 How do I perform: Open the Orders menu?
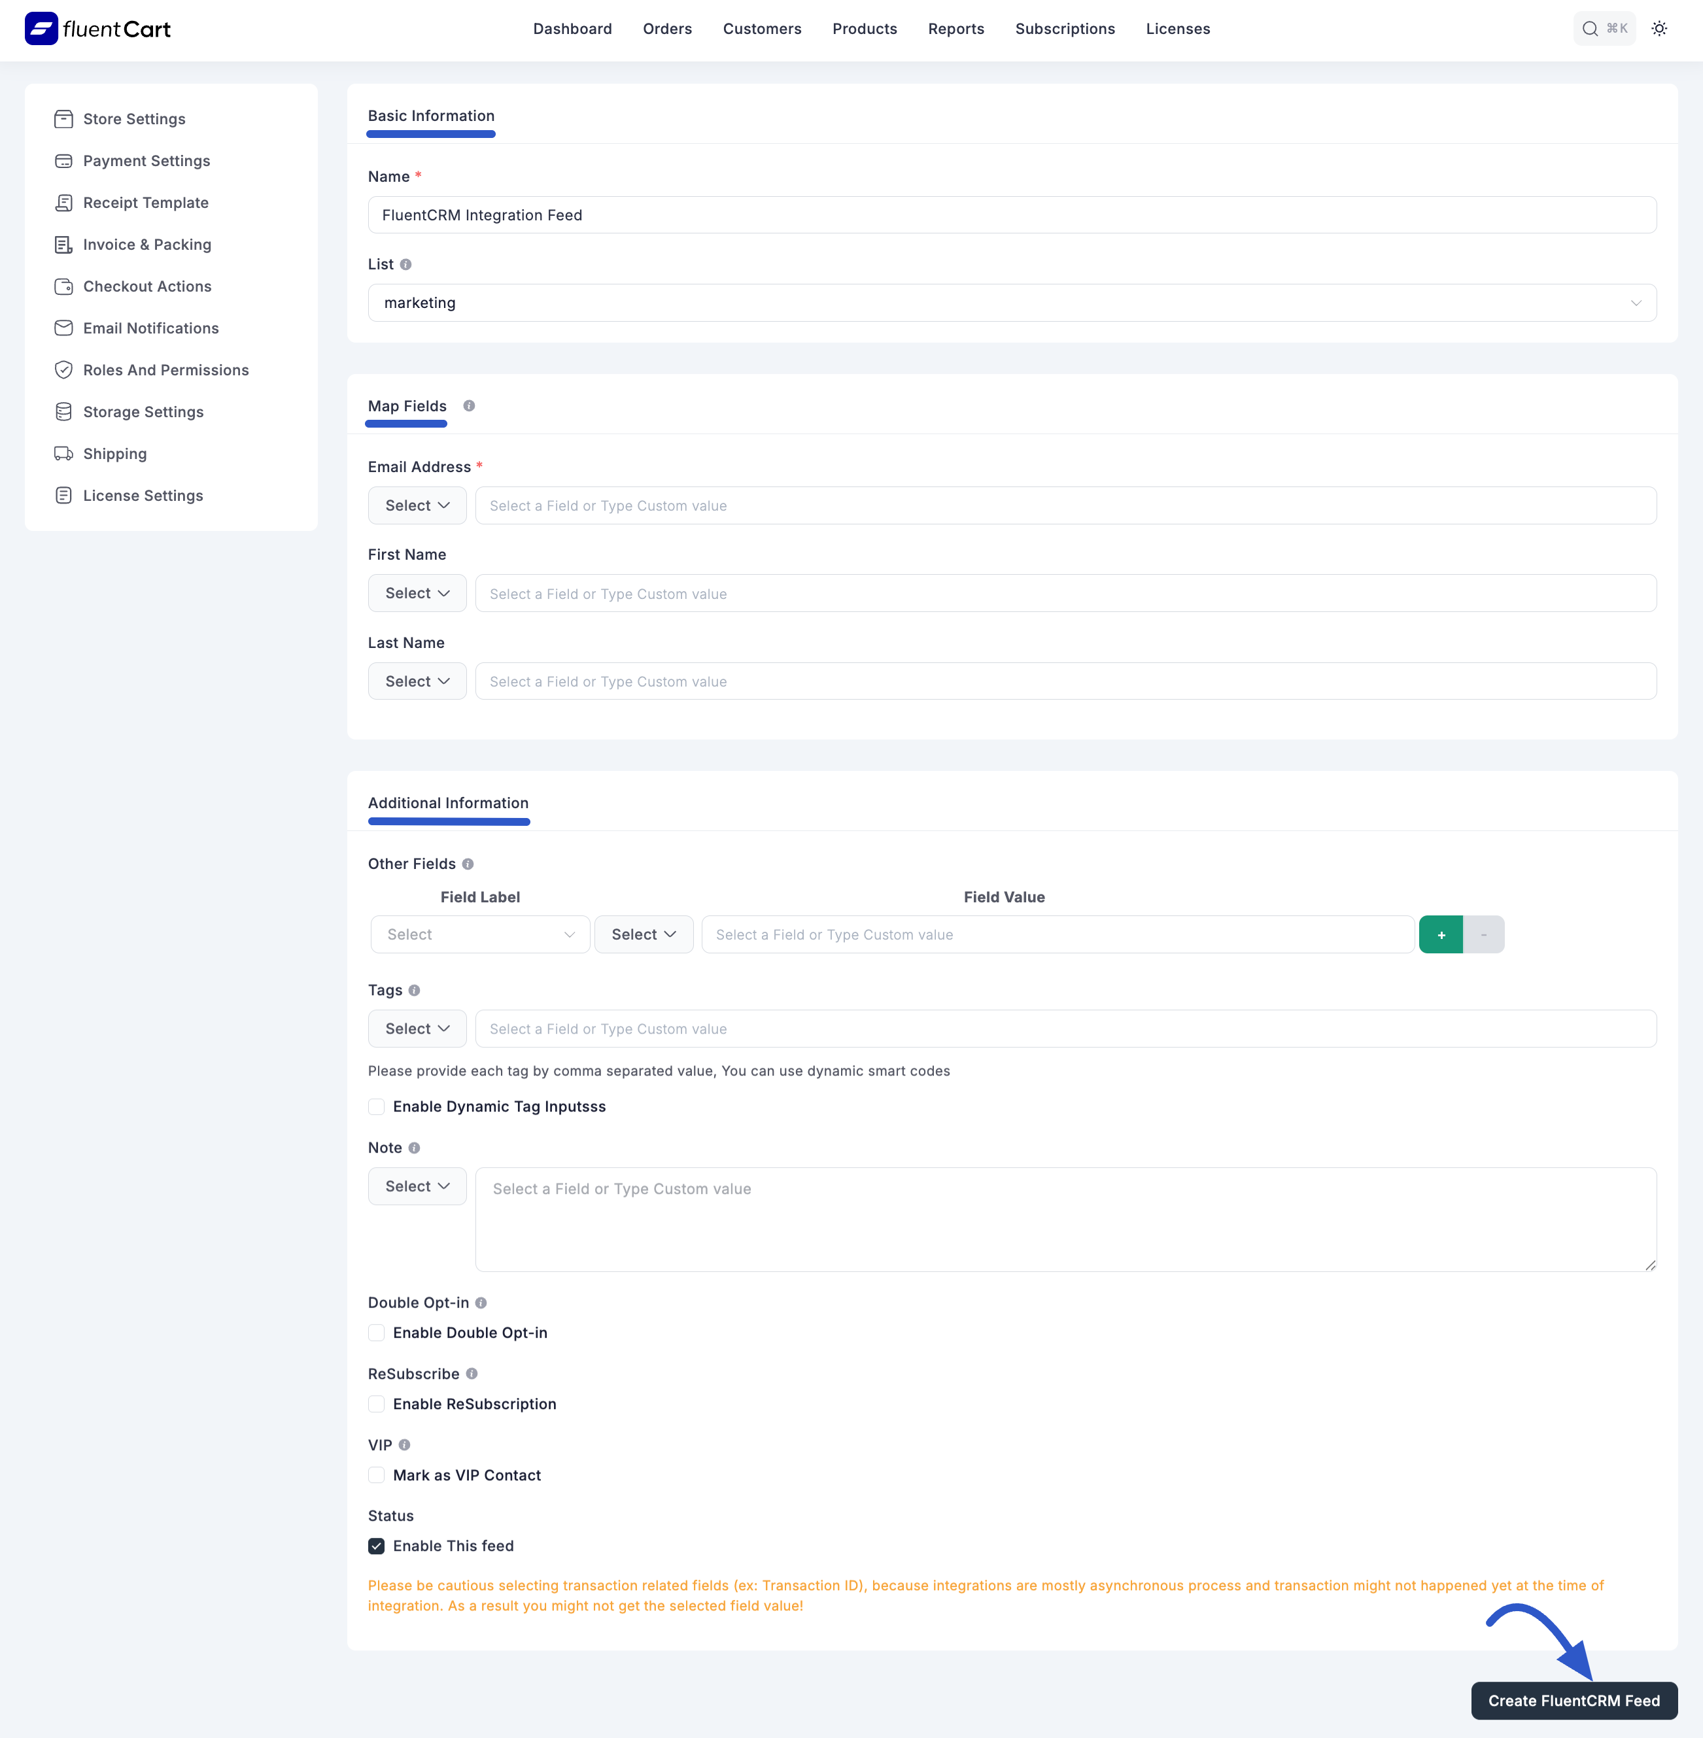(667, 29)
